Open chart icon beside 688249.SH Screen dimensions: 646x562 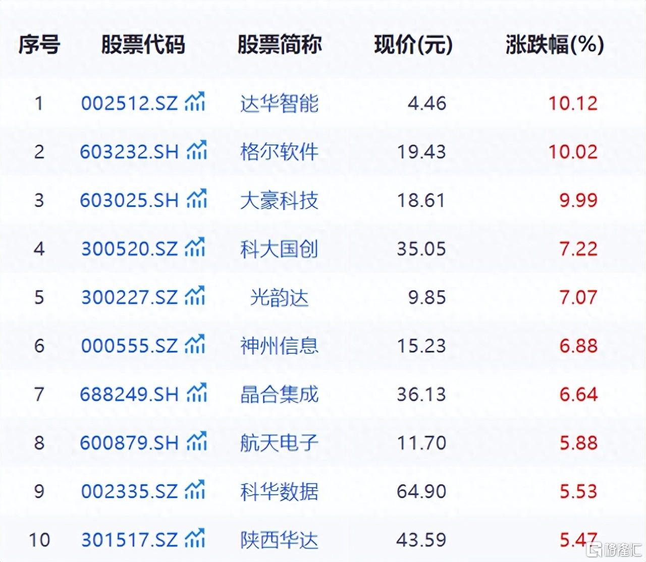pyautogui.click(x=197, y=393)
